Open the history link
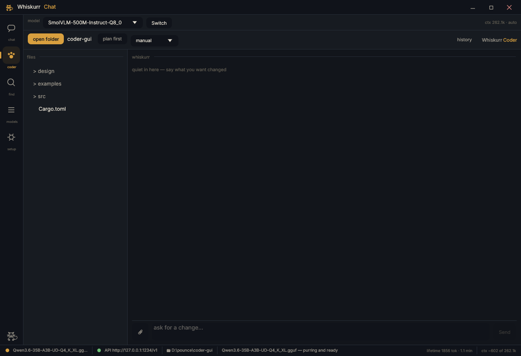 tap(464, 40)
